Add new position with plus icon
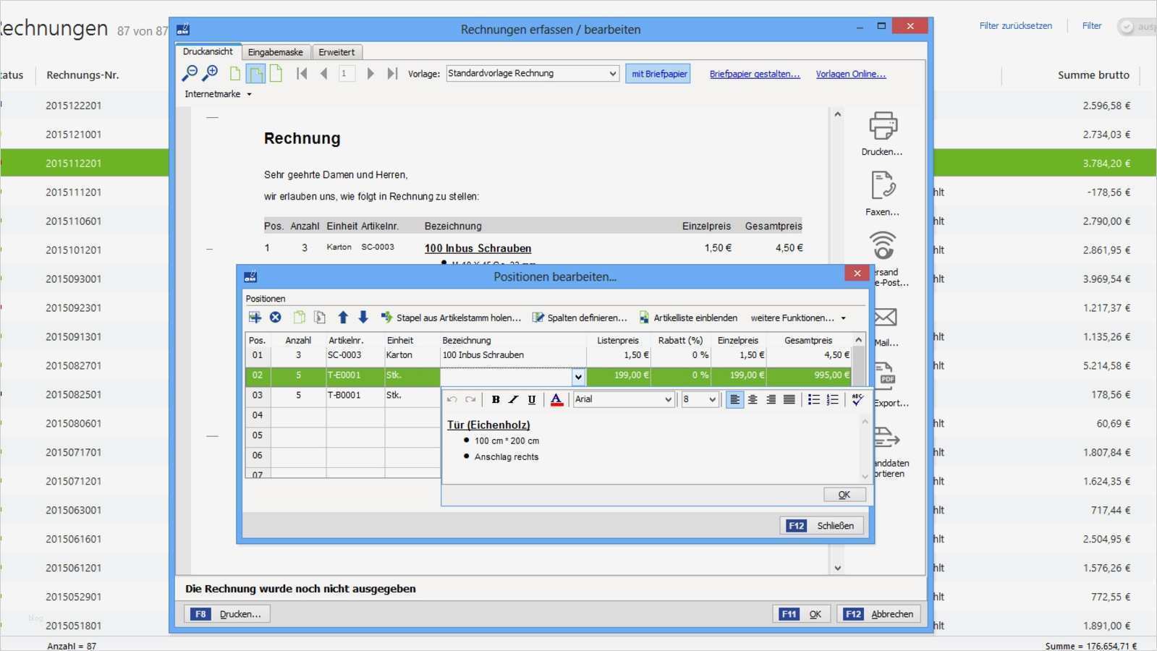The height and width of the screenshot is (651, 1157). [255, 318]
